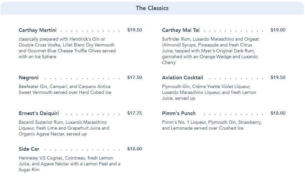The height and width of the screenshot is (178, 305).
Task: Click the Pimm's Punch $18.00 price
Action: click(278, 113)
